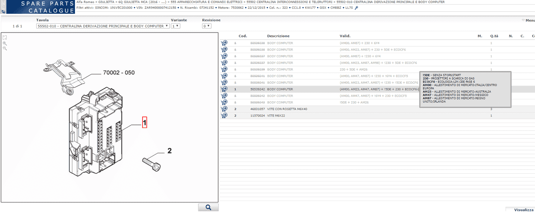Click validity text 230 + 5DE + AM26

tap(353, 69)
